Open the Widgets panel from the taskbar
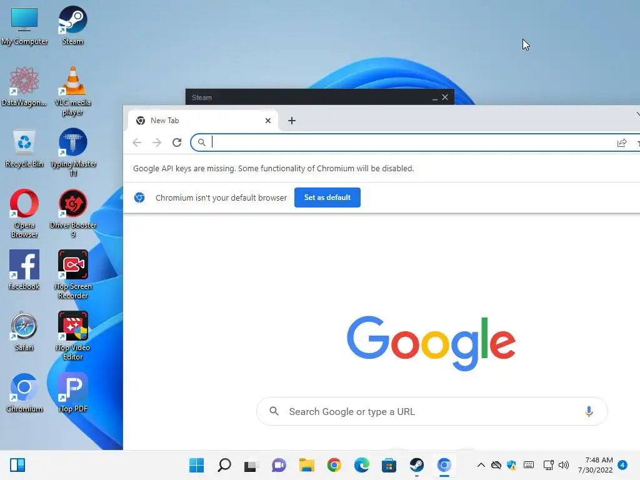 click(17, 465)
